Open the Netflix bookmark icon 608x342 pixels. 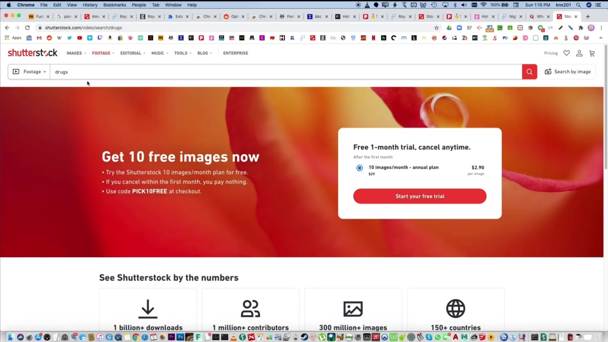click(x=373, y=38)
